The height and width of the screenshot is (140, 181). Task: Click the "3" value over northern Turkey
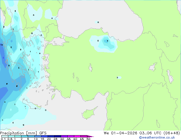pos(107,41)
